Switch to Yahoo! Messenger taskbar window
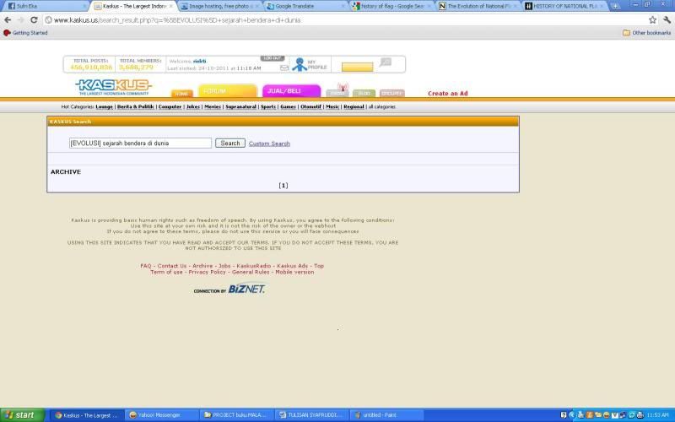Image resolution: width=675 pixels, height=422 pixels. point(161,415)
